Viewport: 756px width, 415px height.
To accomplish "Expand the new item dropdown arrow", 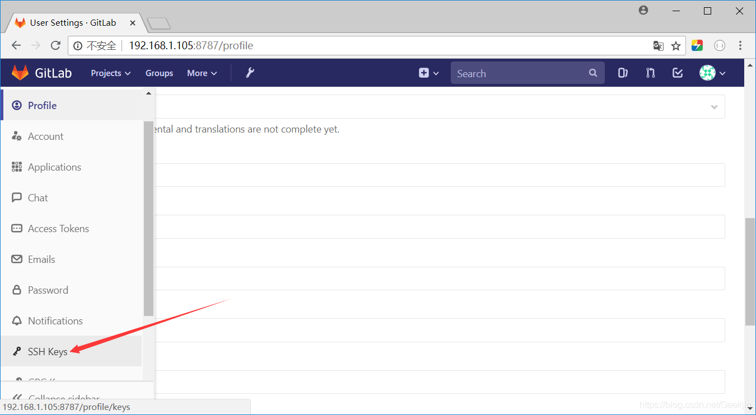I will pos(436,73).
